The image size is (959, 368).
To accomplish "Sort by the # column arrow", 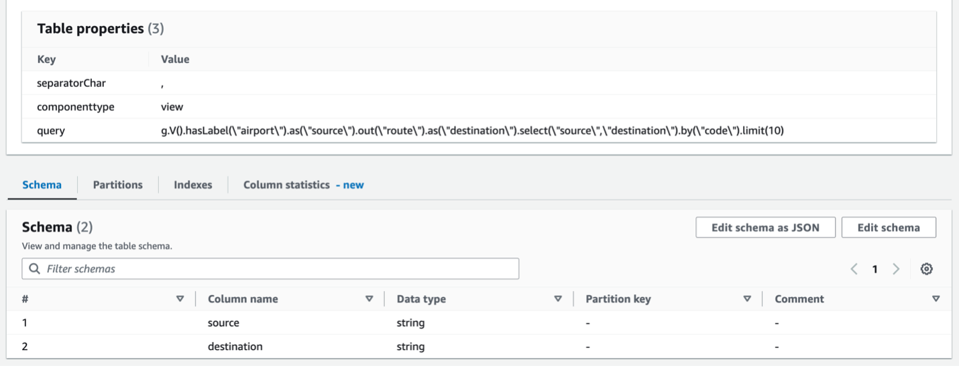I will coord(180,299).
